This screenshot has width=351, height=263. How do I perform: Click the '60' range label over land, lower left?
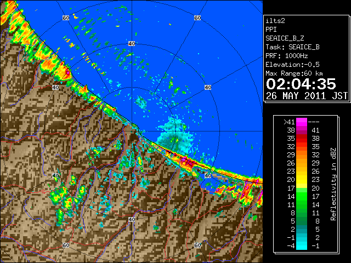click(66, 245)
